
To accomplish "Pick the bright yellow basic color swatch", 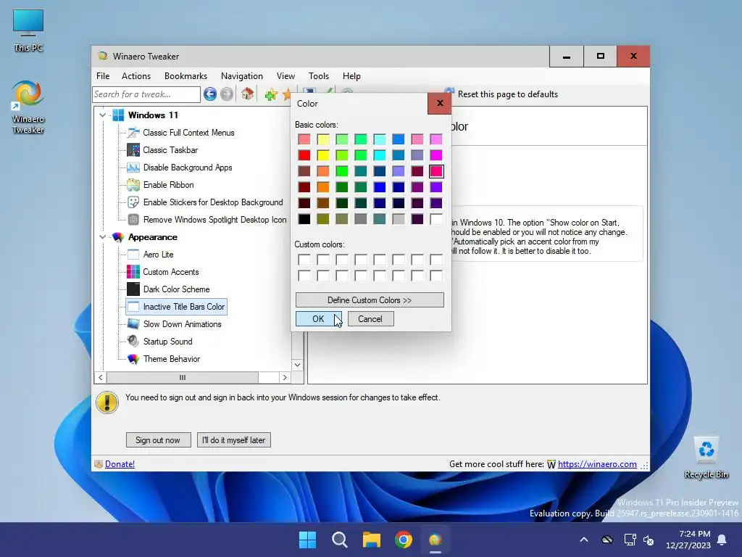I will coord(323,155).
